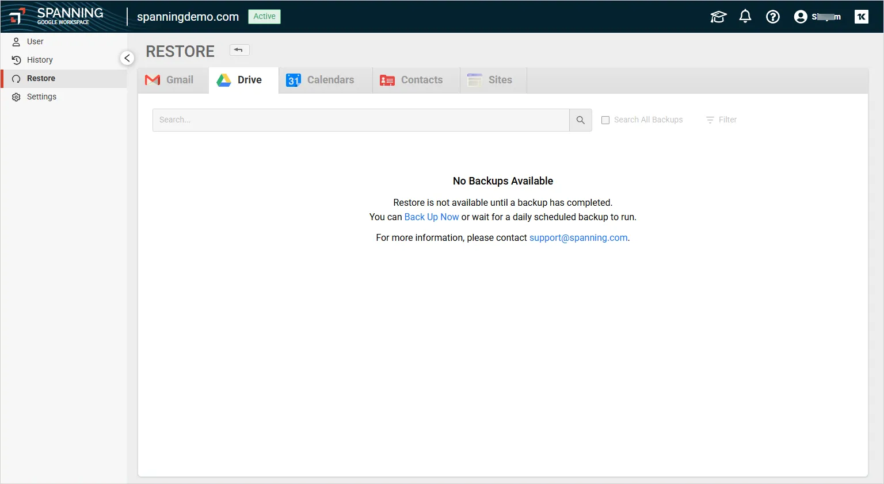Open the Contacts tab
884x484 pixels.
coord(412,80)
